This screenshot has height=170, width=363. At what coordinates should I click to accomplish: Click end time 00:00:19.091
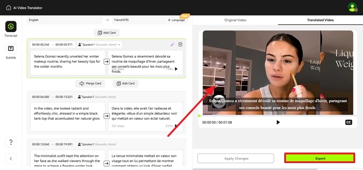64,144
